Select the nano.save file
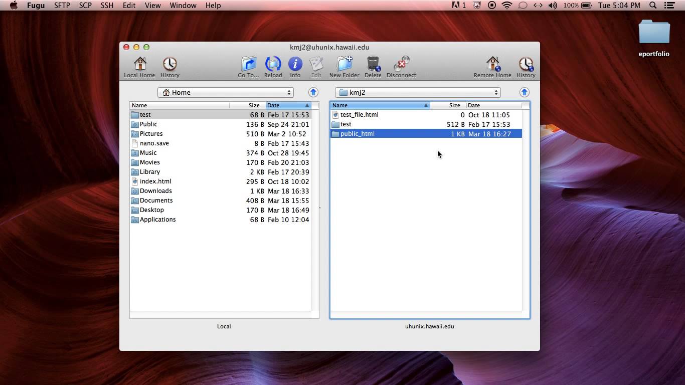This screenshot has width=685, height=385. coord(221,143)
